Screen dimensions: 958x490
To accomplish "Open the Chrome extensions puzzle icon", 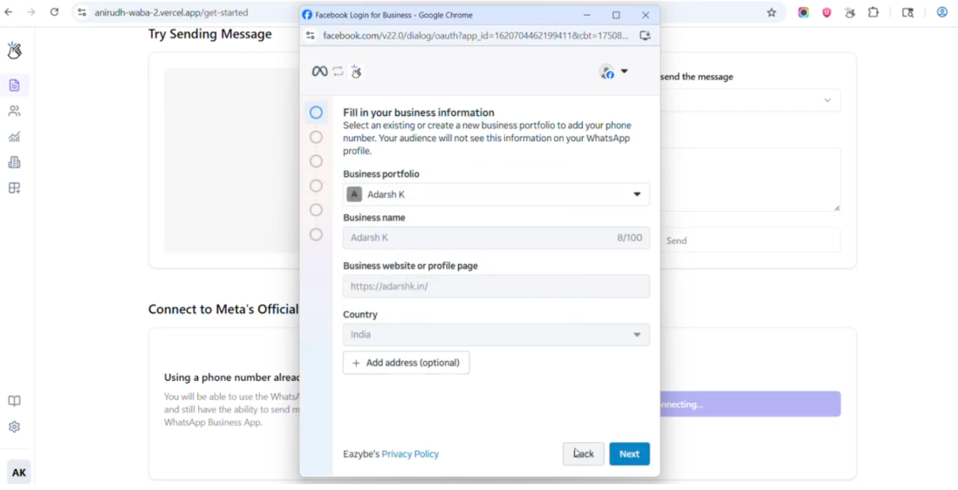I will (873, 12).
